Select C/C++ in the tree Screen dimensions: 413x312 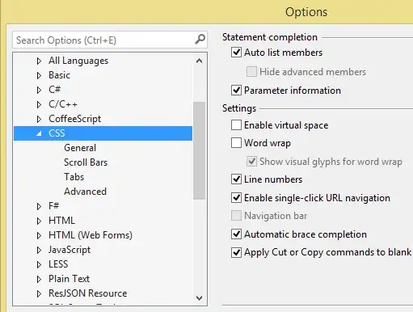[63, 104]
